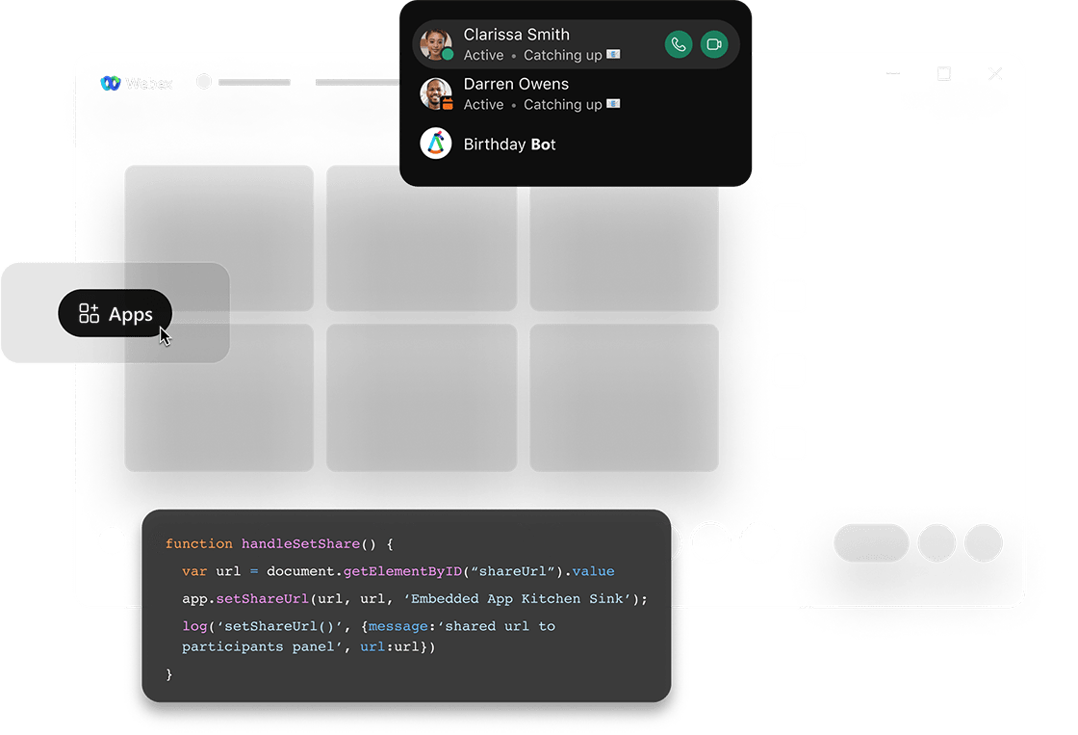Click Clarissa Smith's profile avatar
Image resolution: width=1078 pixels, height=735 pixels.
point(436,44)
